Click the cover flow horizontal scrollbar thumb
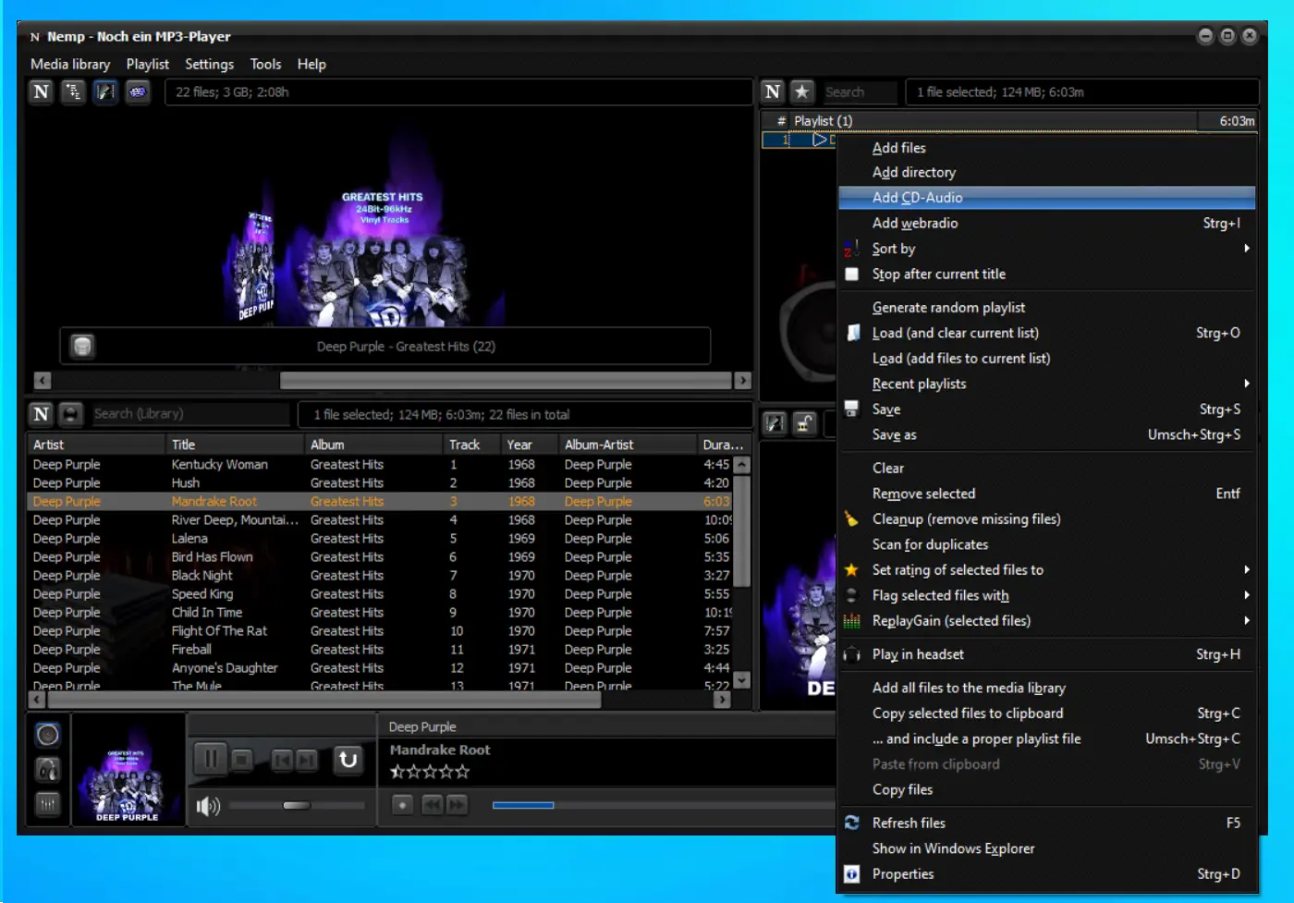This screenshot has height=903, width=1294. coord(506,381)
